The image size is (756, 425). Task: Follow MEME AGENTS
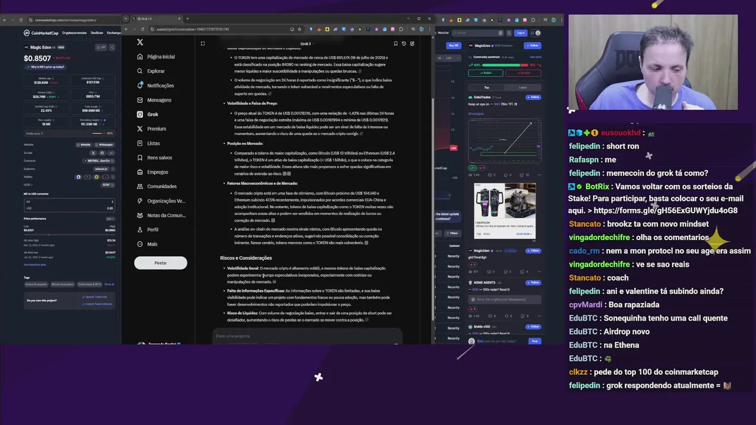coord(533,282)
